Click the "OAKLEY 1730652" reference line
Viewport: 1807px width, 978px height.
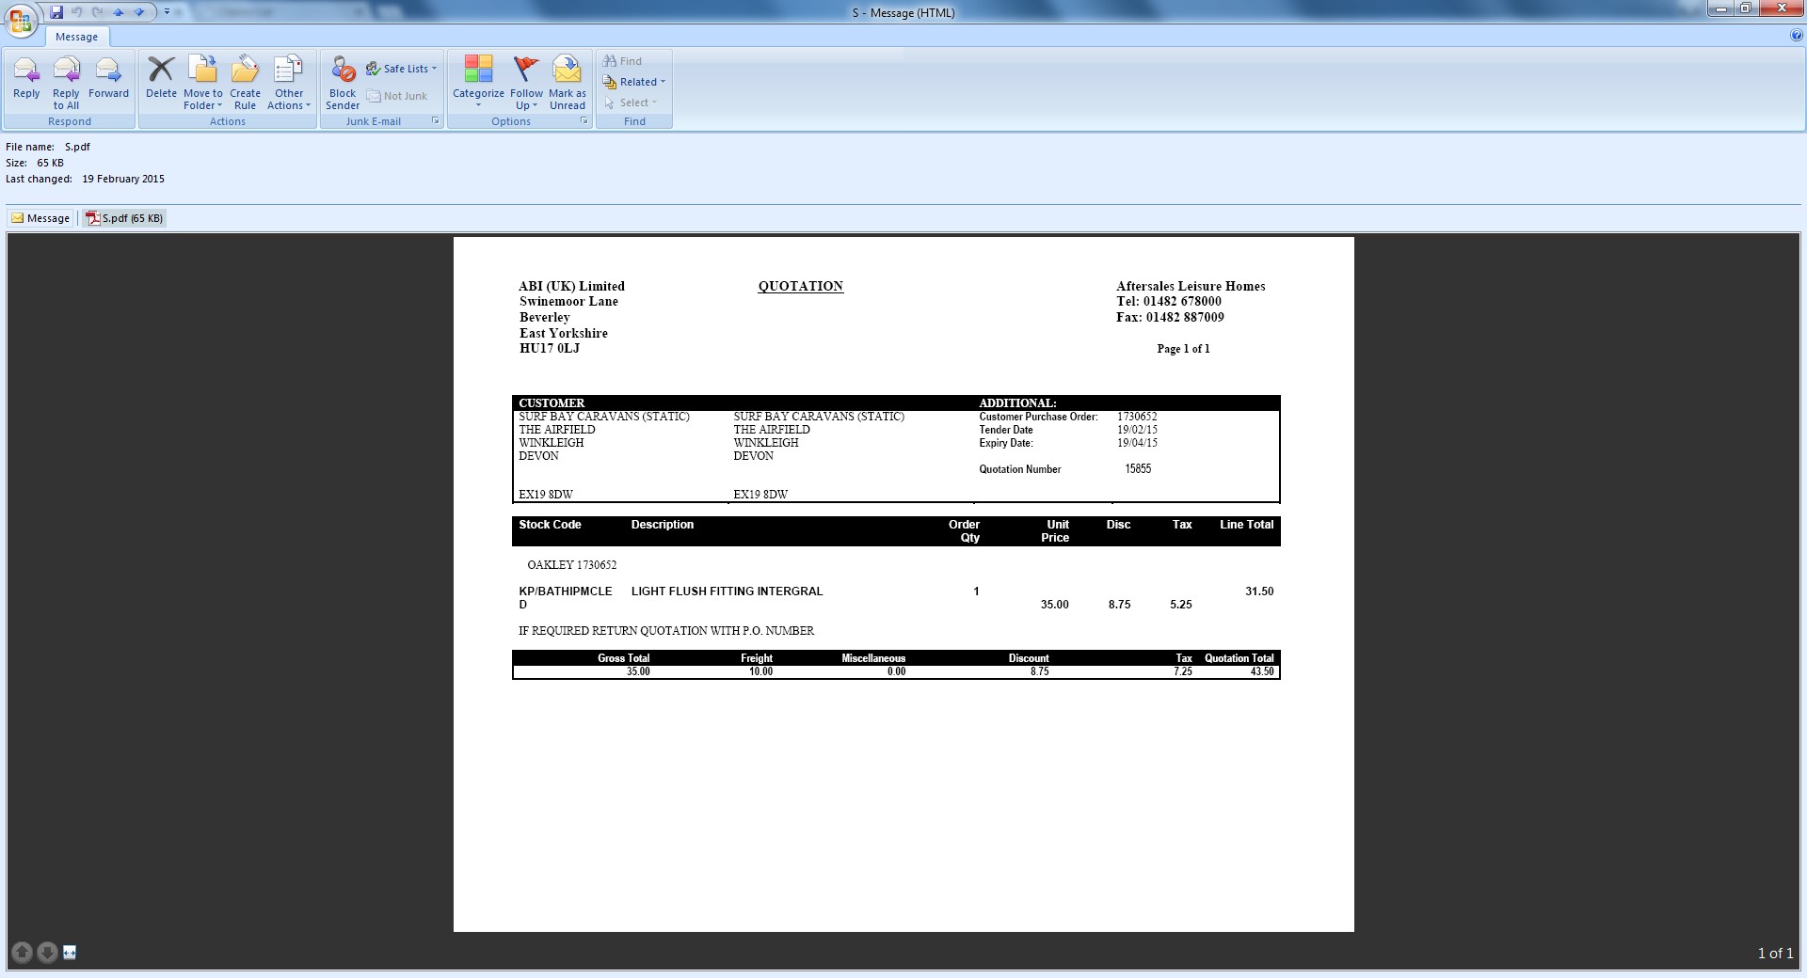(x=572, y=565)
